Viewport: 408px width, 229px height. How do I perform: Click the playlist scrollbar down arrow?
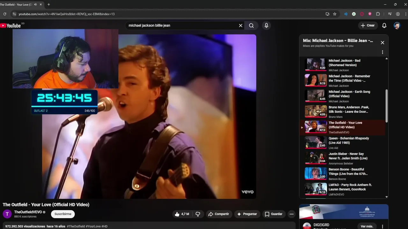pyautogui.click(x=387, y=197)
